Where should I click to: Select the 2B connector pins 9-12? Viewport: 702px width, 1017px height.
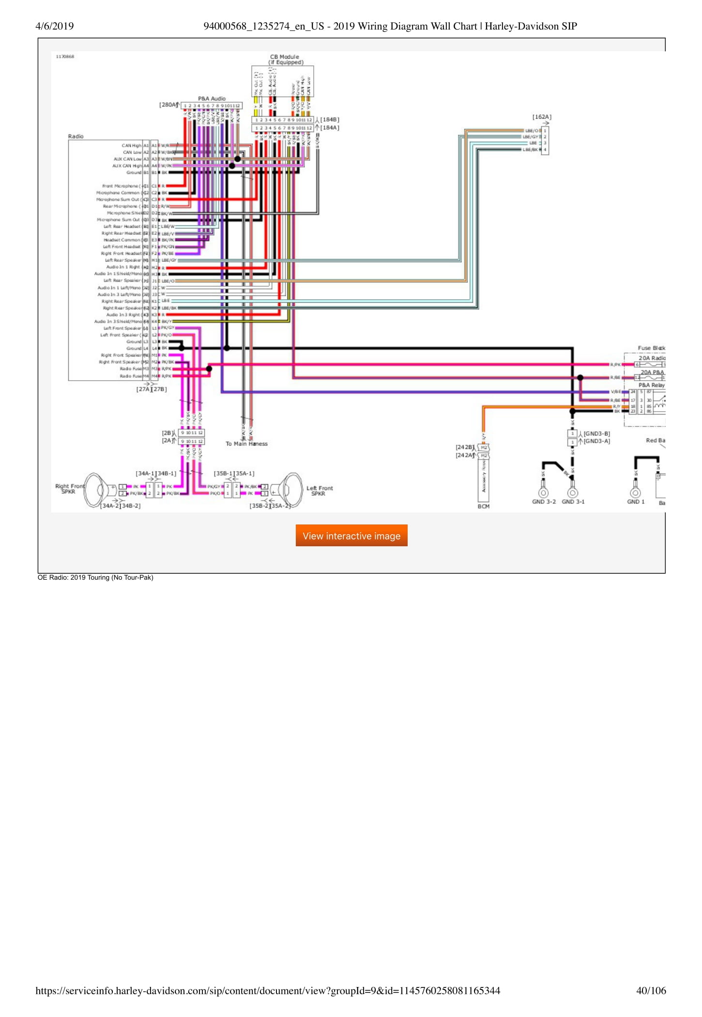192,432
